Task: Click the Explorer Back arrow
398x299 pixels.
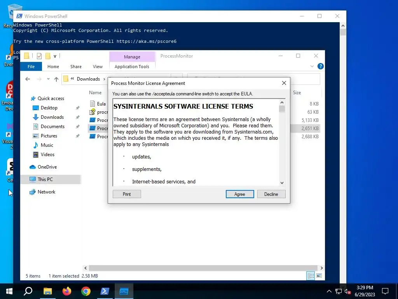Action: (28, 79)
